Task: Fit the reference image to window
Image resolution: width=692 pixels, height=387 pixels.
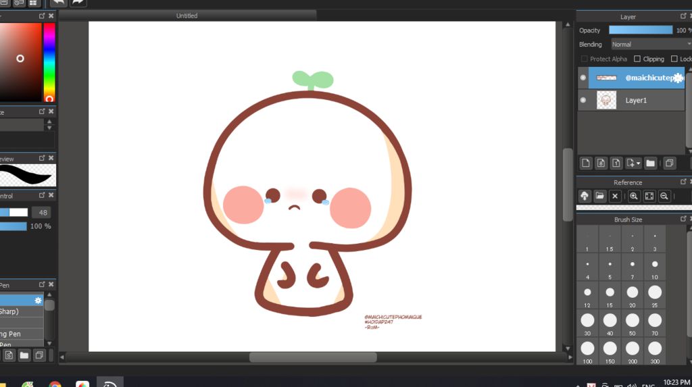Action: click(649, 196)
